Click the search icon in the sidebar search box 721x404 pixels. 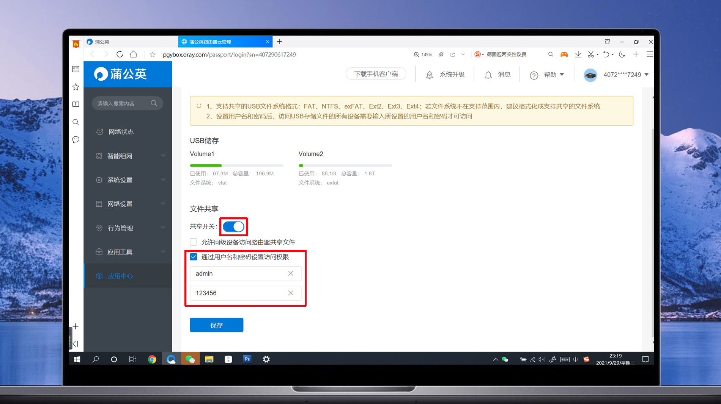click(x=154, y=103)
